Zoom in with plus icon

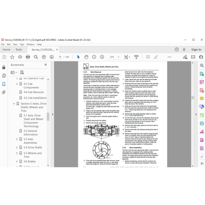coord(102,57)
